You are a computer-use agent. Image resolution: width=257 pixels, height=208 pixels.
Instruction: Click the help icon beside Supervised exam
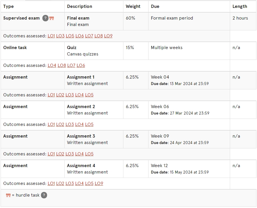tap(45, 18)
